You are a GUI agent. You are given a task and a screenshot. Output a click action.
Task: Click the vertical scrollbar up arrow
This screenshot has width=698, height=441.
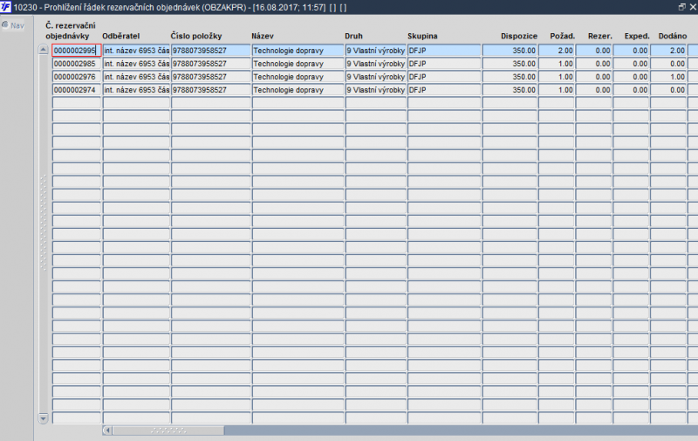click(x=43, y=50)
